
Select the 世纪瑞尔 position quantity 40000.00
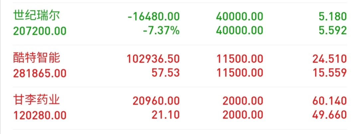239,17
